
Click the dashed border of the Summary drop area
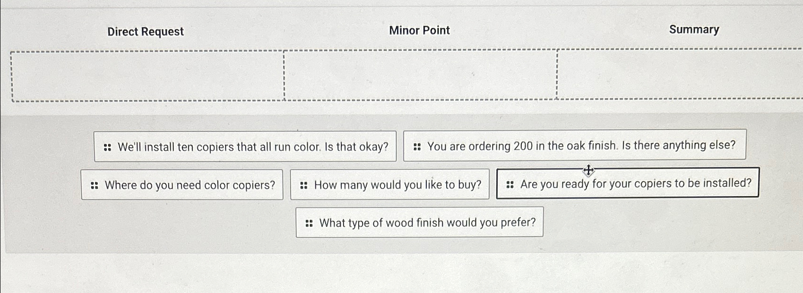pos(681,49)
